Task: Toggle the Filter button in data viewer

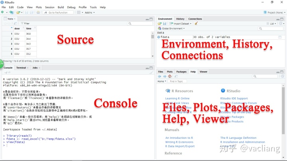Action: click(25, 23)
